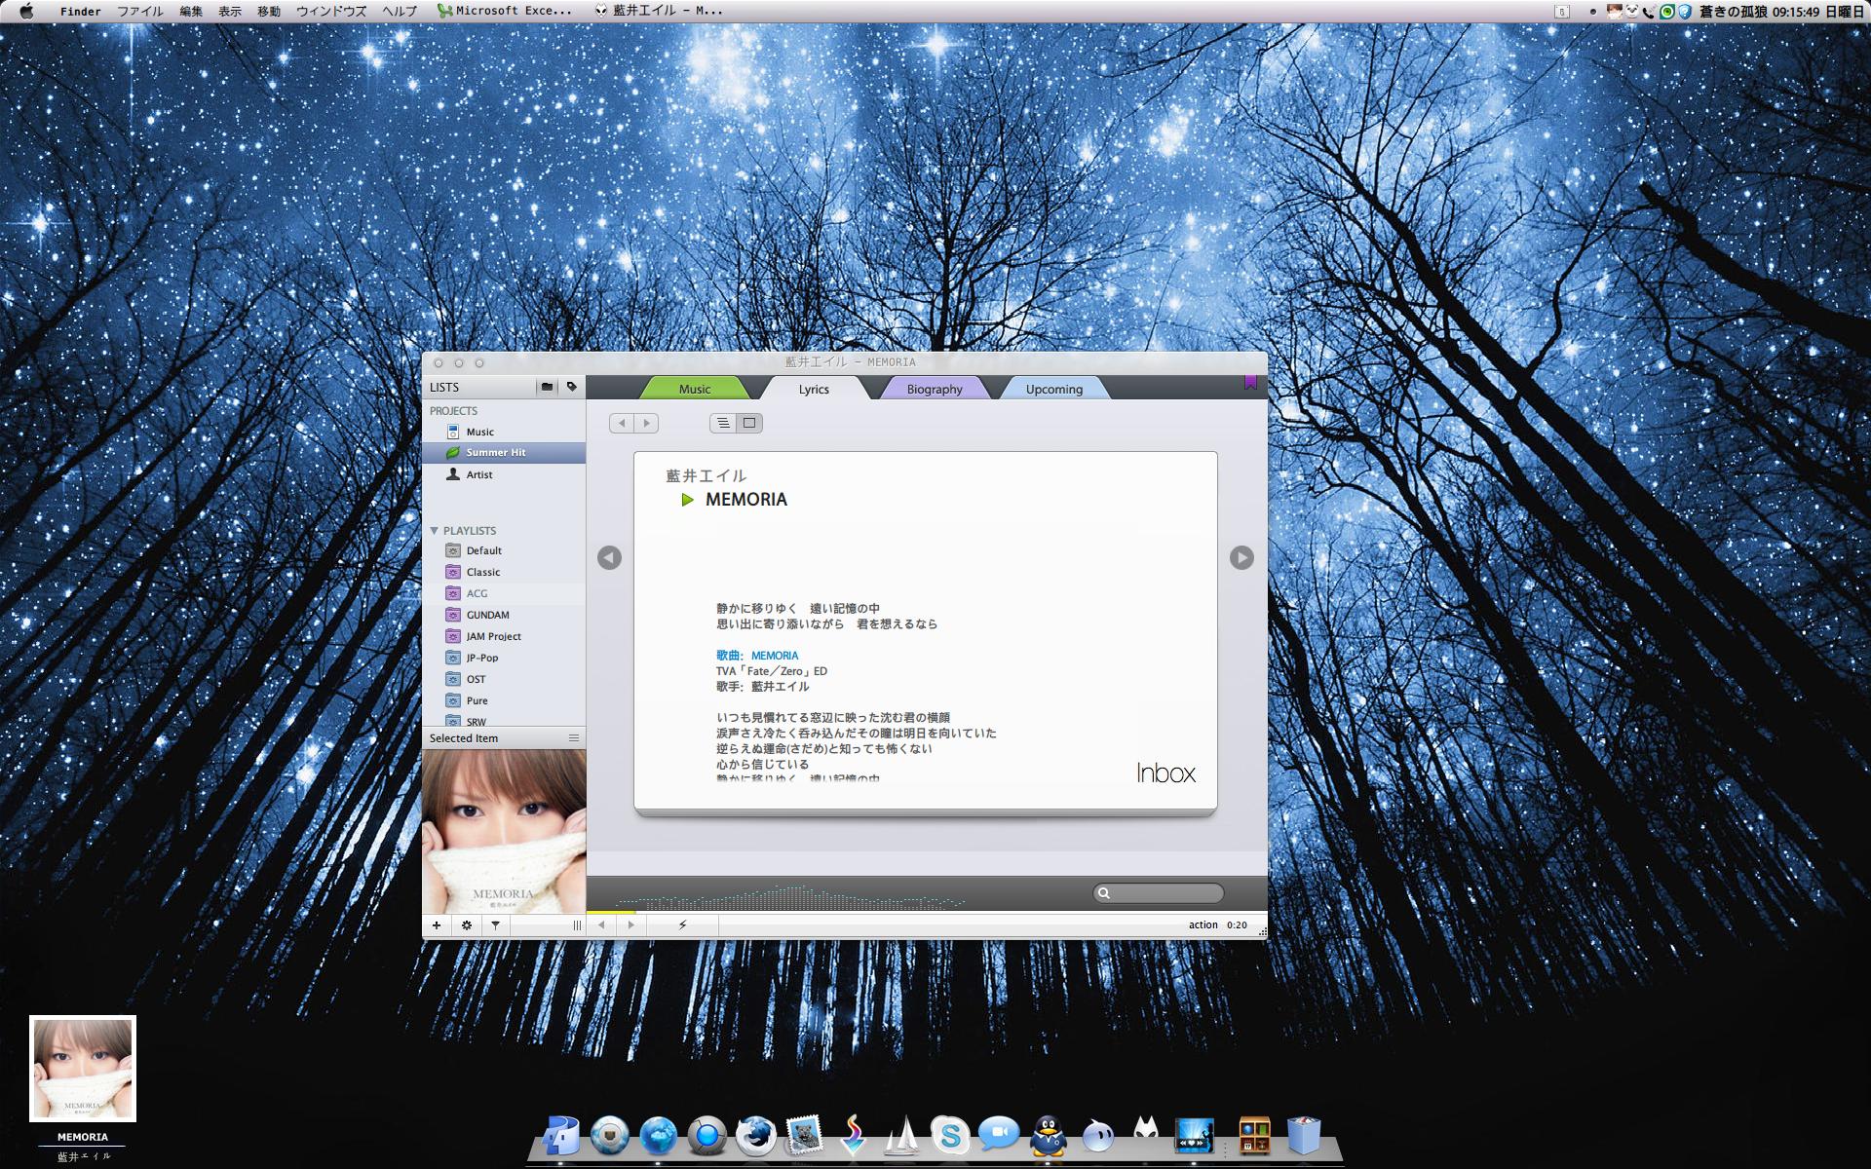Open the GUNDAM playlist
This screenshot has height=1169, width=1871.
coord(504,615)
